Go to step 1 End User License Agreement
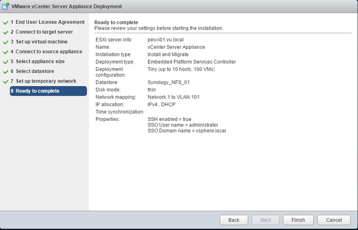Image resolution: width=358 pixels, height=230 pixels. click(48, 22)
